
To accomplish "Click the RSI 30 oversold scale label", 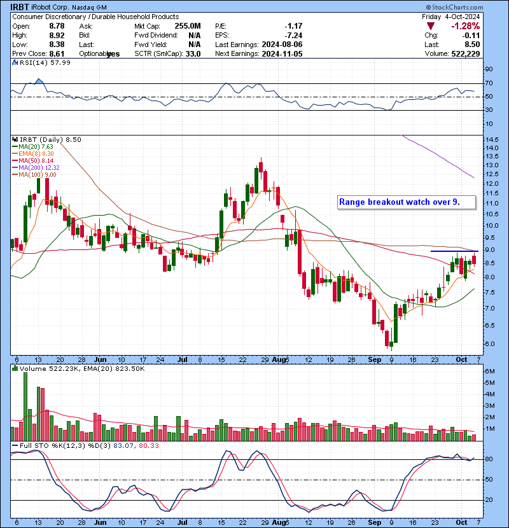I will (x=489, y=110).
